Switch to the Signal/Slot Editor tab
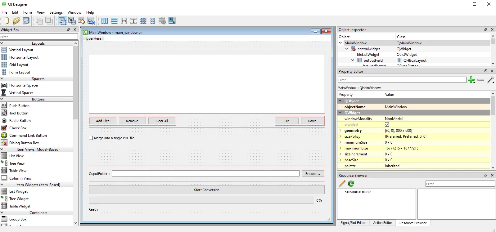 point(353,223)
